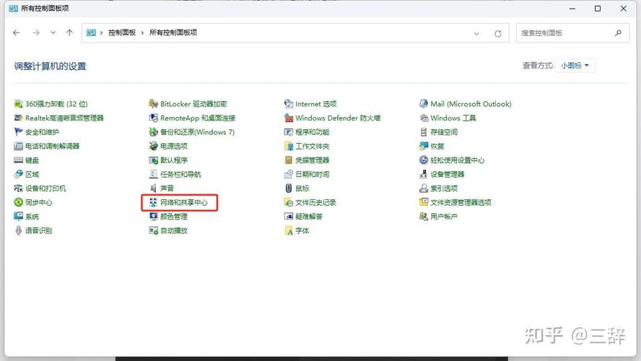Open the 用户帐户 link
The width and height of the screenshot is (641, 361).
[443, 217]
